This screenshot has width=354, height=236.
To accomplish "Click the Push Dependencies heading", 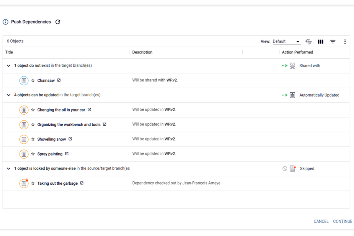I will pyautogui.click(x=31, y=22).
